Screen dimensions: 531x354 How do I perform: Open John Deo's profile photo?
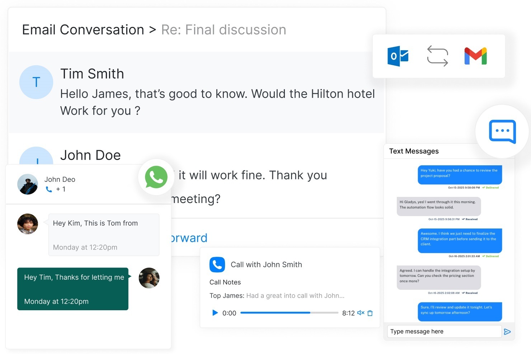pos(28,184)
